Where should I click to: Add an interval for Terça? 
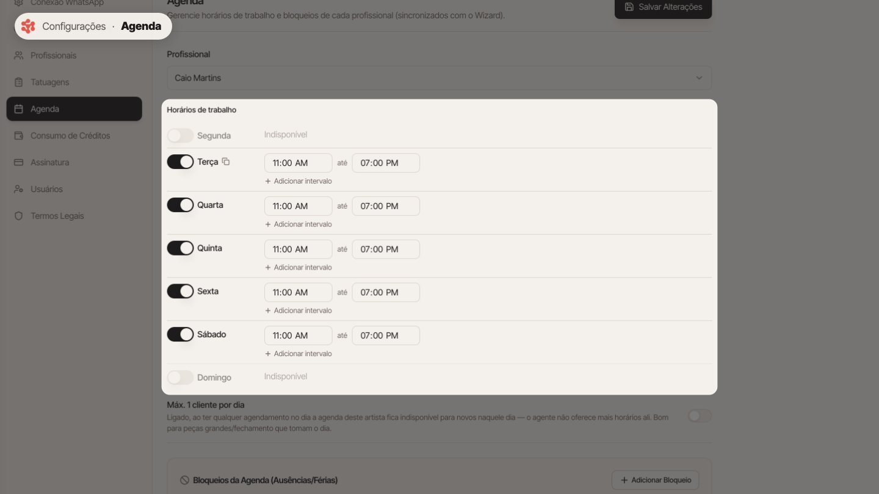click(x=298, y=181)
